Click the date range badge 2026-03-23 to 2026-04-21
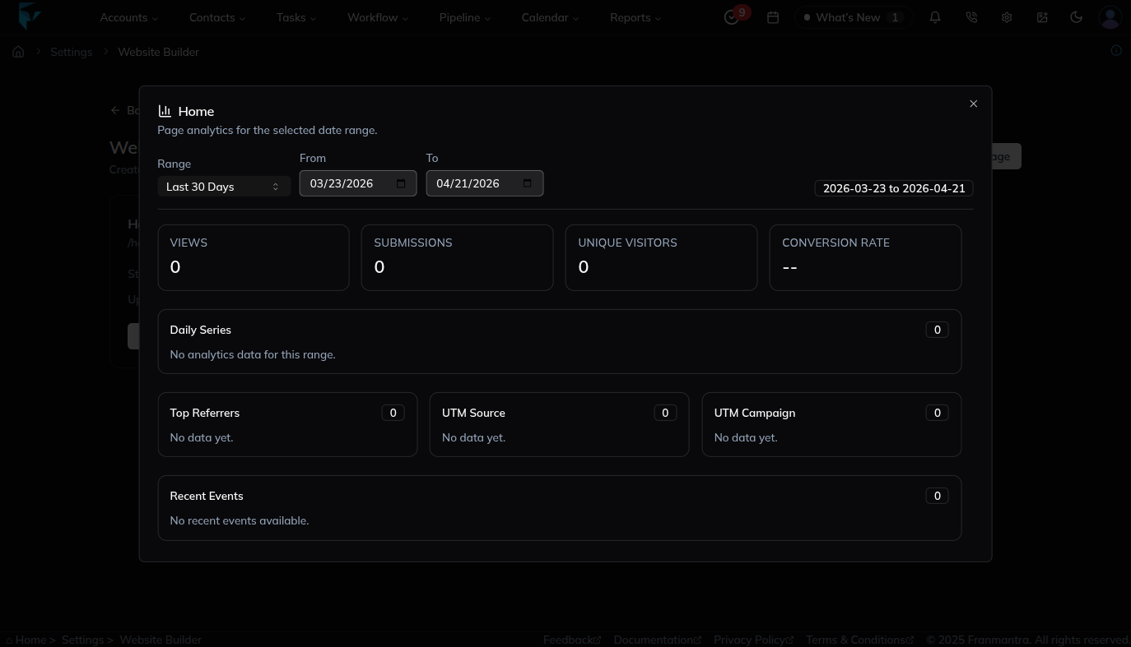1131x647 pixels. click(894, 188)
